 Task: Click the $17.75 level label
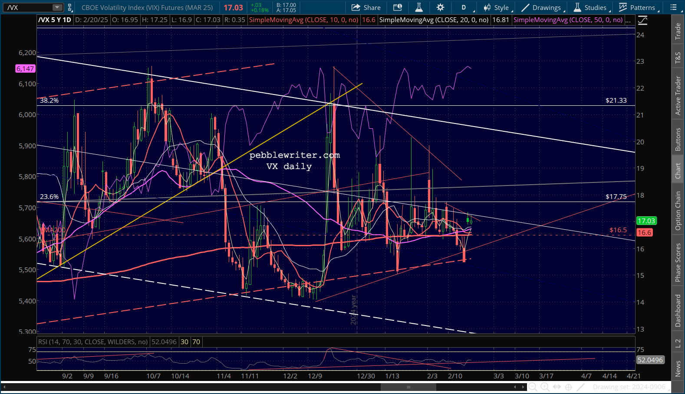tap(616, 197)
